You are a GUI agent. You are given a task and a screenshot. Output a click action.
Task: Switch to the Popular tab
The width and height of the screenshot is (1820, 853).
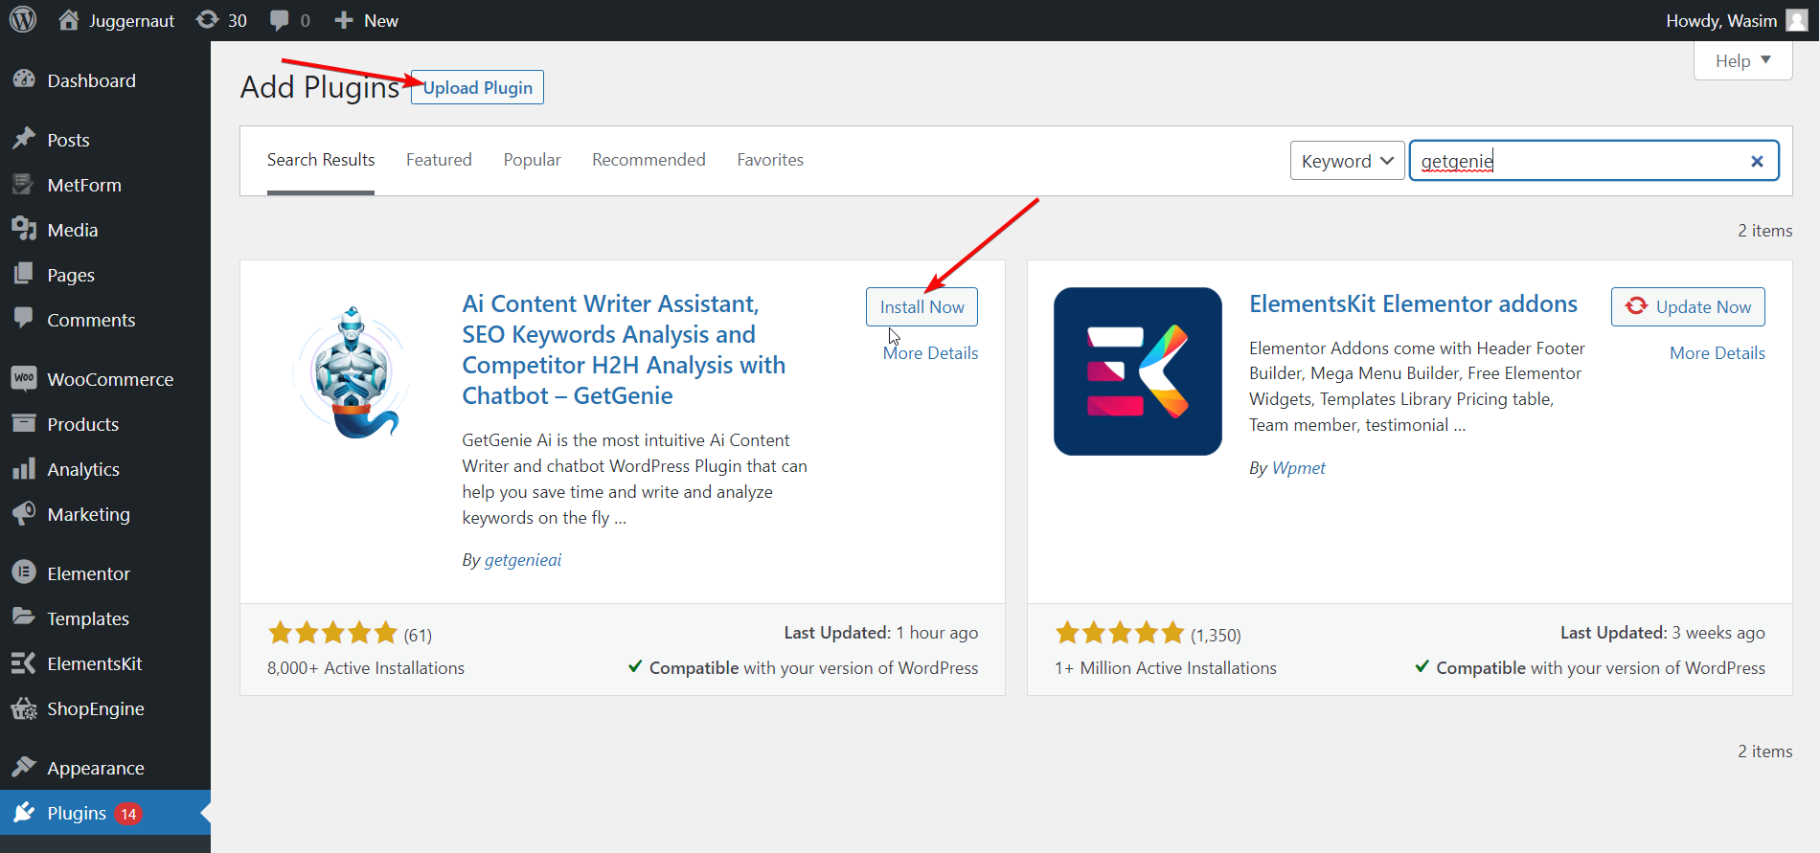click(533, 160)
